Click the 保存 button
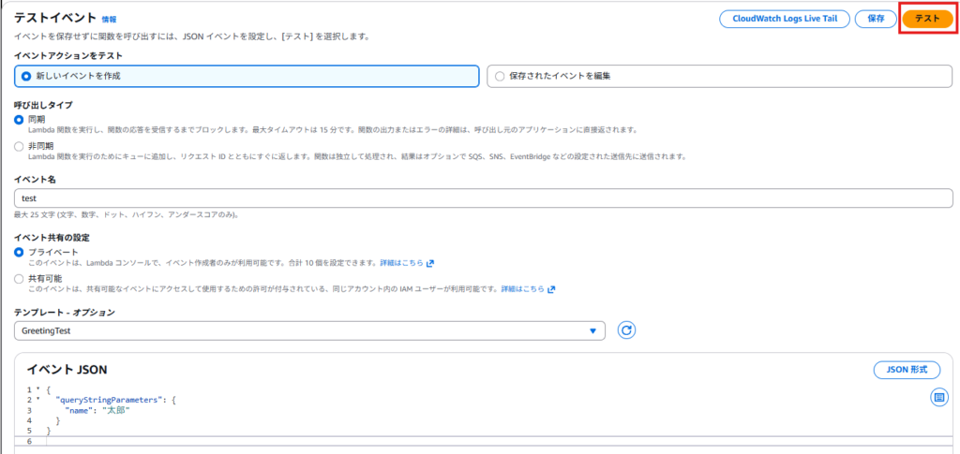Screen dimensions: 960x454 pyautogui.click(x=876, y=19)
